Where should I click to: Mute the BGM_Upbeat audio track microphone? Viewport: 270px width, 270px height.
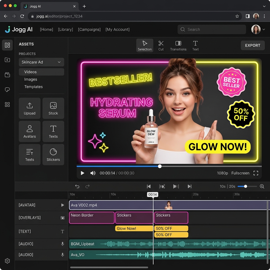coord(62,244)
